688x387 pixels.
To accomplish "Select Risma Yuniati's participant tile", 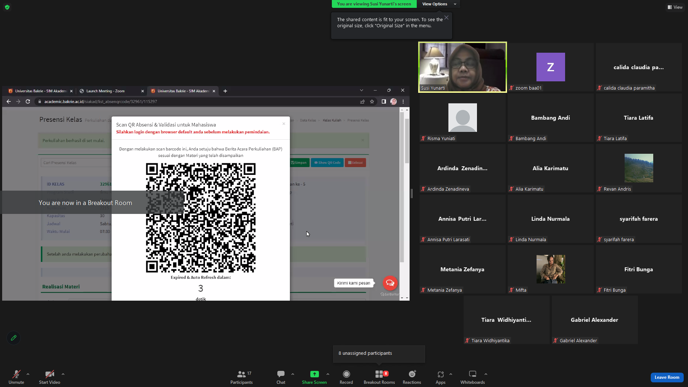I will click(462, 118).
